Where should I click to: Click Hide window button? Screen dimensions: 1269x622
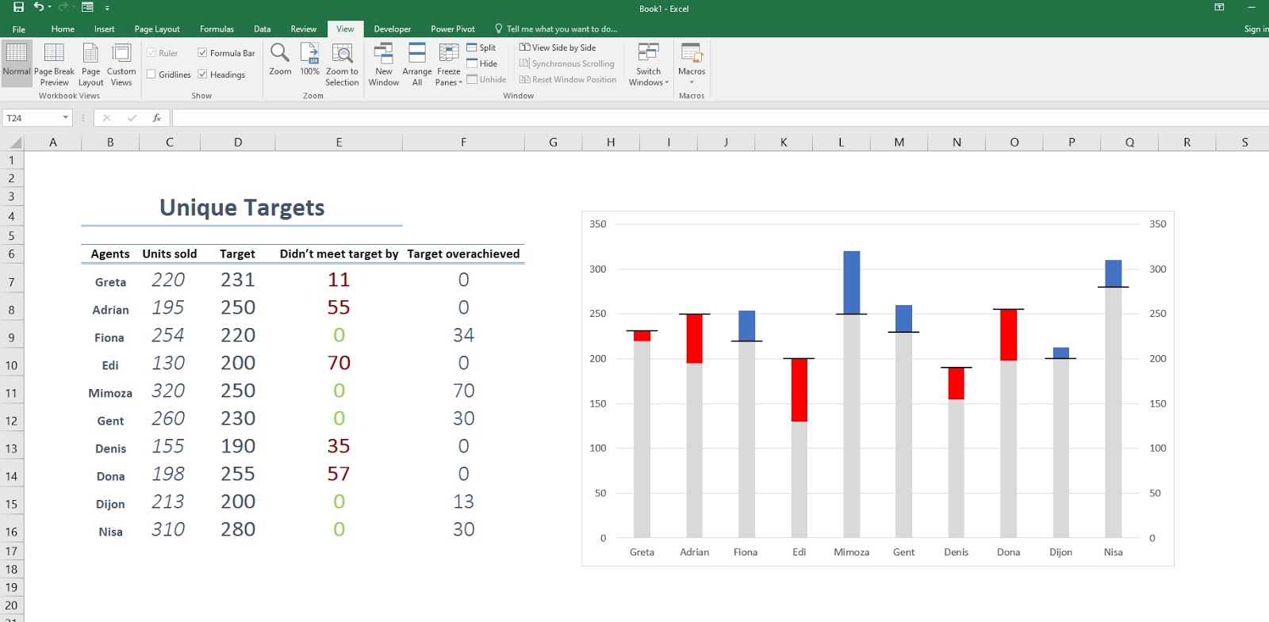pyautogui.click(x=482, y=63)
